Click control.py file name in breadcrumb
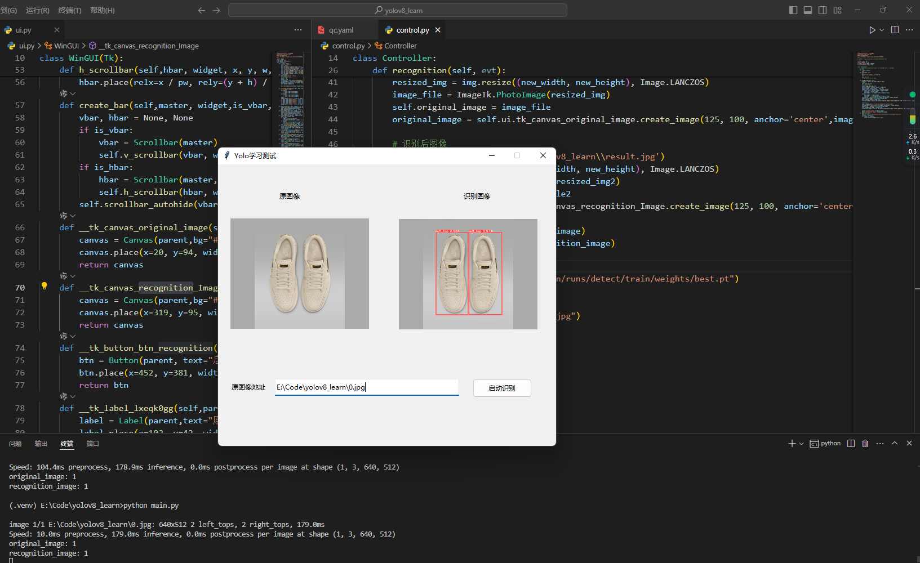920x563 pixels. pyautogui.click(x=348, y=46)
